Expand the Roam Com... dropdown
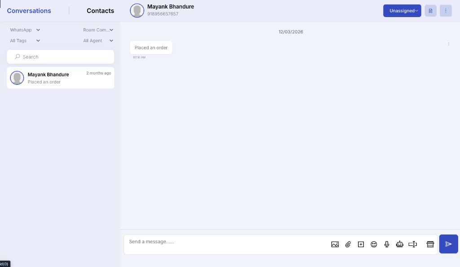This screenshot has height=267, width=460. [x=98, y=30]
